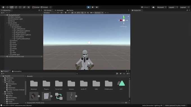Screen dimensions: 191x107
Task: Expand SpineBone node
Action: (12, 37)
